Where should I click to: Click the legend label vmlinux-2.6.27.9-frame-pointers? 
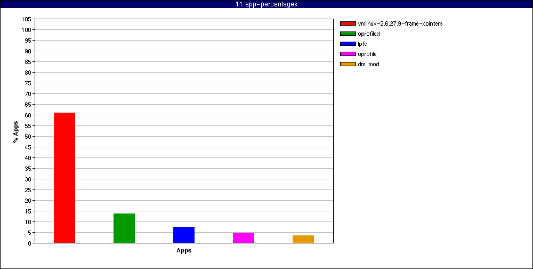click(x=400, y=23)
